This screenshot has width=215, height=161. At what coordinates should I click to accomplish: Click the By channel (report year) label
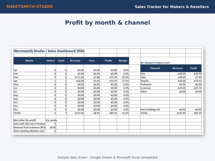pos(155,63)
